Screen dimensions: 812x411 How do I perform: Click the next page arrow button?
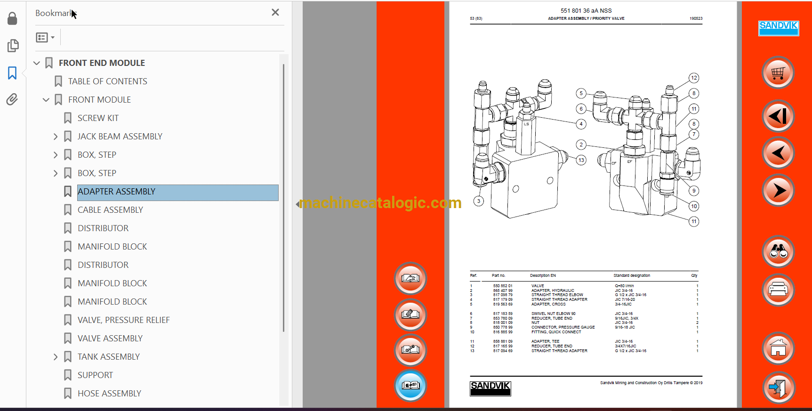(778, 190)
